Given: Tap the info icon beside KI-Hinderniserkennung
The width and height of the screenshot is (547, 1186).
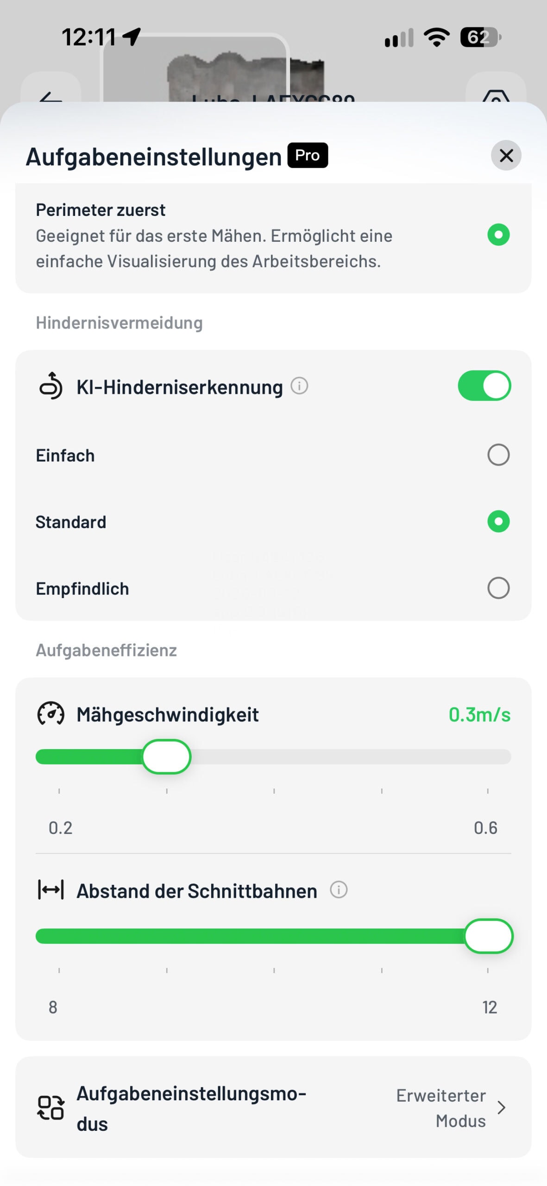Looking at the screenshot, I should click(x=299, y=385).
